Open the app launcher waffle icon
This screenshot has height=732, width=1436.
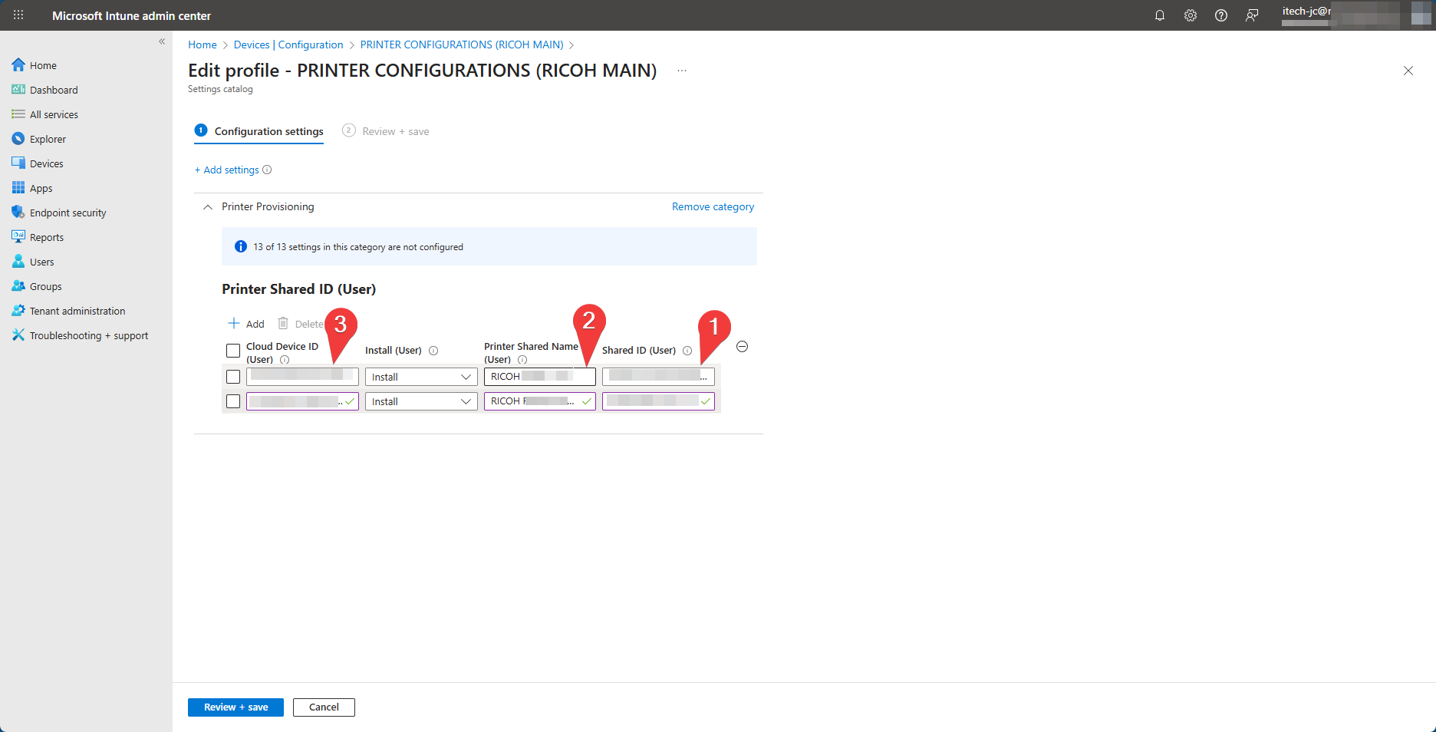[18, 15]
